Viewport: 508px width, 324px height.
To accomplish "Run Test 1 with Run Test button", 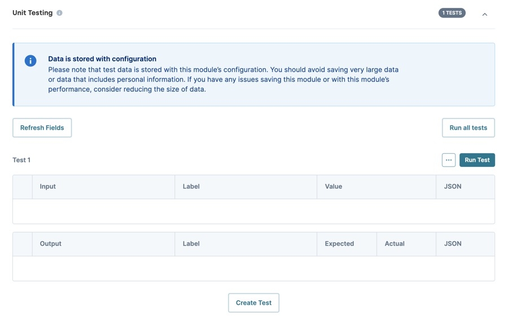I will pyautogui.click(x=477, y=160).
